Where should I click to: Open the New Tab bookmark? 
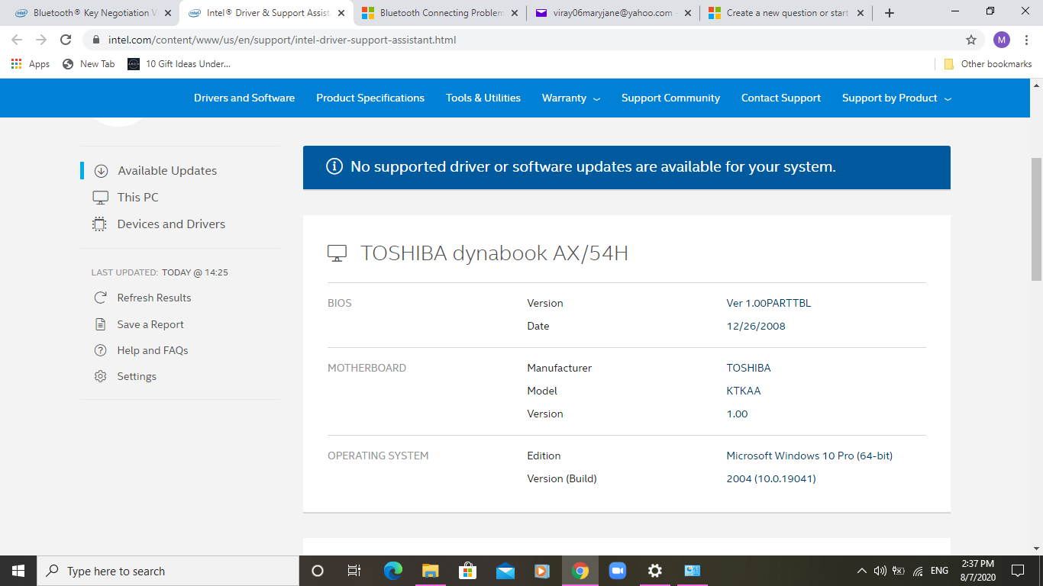click(x=89, y=64)
